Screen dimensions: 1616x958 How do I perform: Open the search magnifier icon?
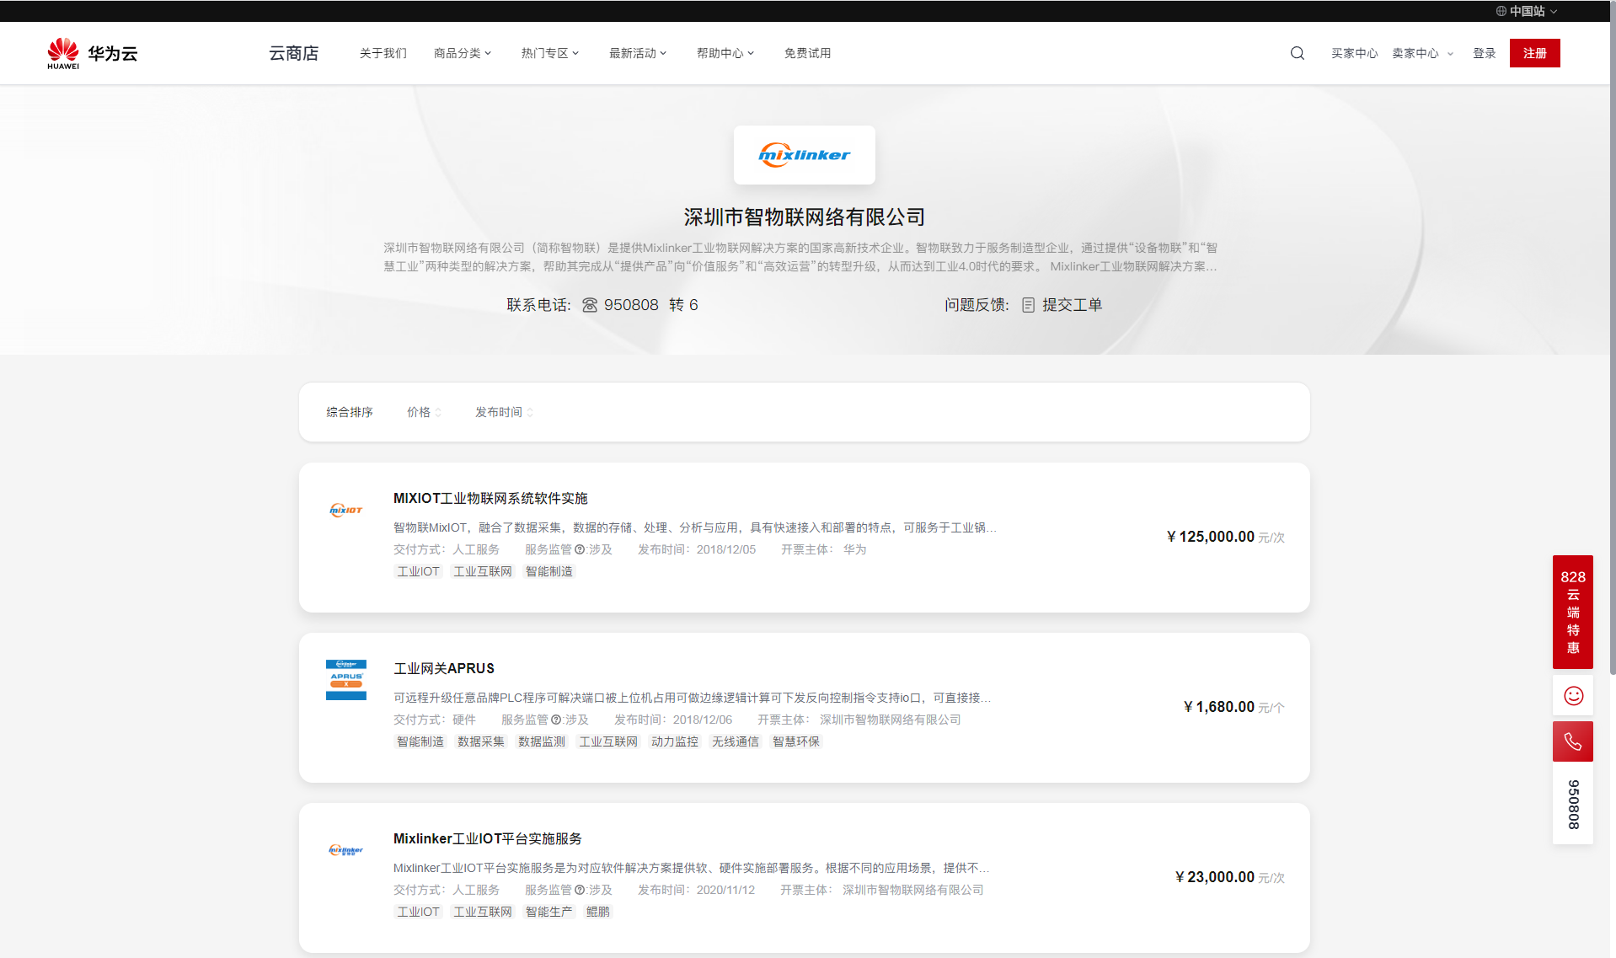click(1298, 53)
